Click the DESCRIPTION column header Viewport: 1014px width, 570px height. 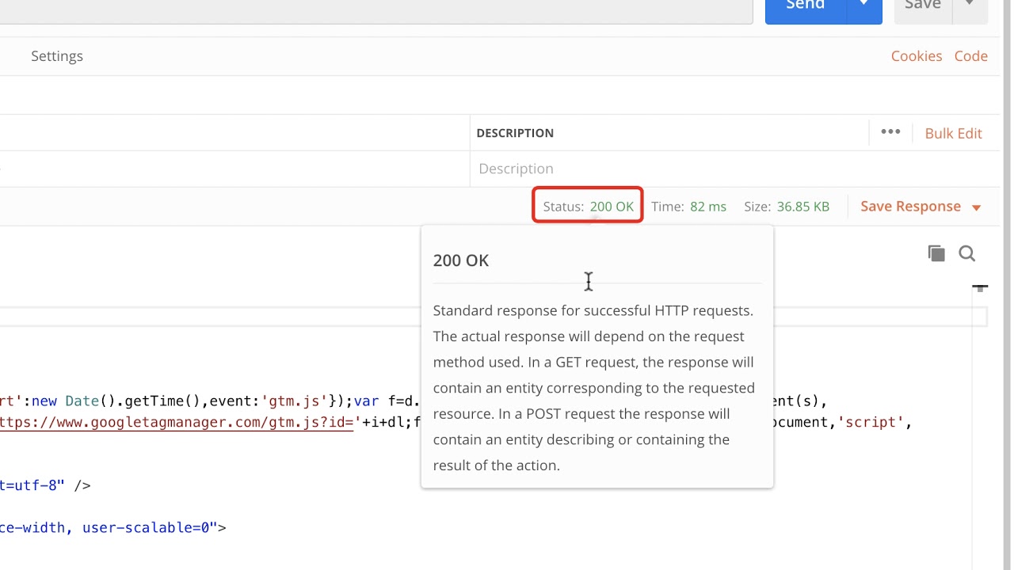coord(515,133)
